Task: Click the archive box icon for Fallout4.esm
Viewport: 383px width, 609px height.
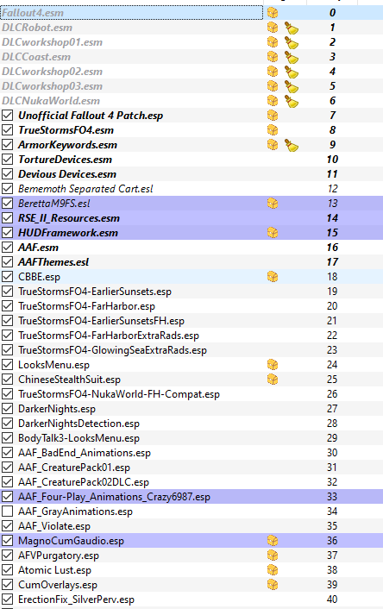Action: 273,13
